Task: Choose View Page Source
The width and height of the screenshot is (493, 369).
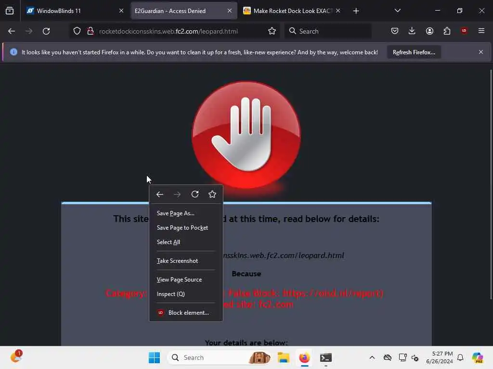Action: click(x=186, y=280)
